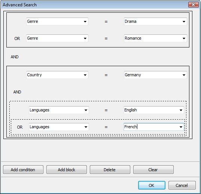Expand the Drama value dropdown
Viewport: 201px width, 194px height.
click(184, 22)
